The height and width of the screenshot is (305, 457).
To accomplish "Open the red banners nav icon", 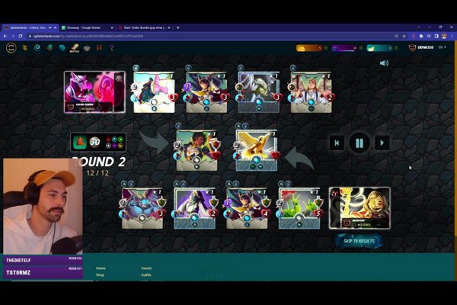I will click(99, 47).
